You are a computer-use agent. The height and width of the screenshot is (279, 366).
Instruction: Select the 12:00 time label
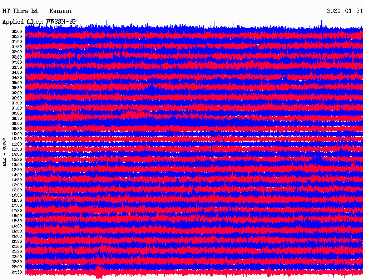17,154
